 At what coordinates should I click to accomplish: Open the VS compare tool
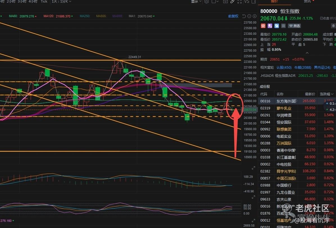247,1
